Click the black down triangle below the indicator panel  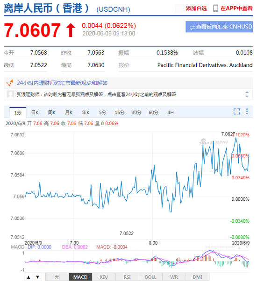point(37,277)
